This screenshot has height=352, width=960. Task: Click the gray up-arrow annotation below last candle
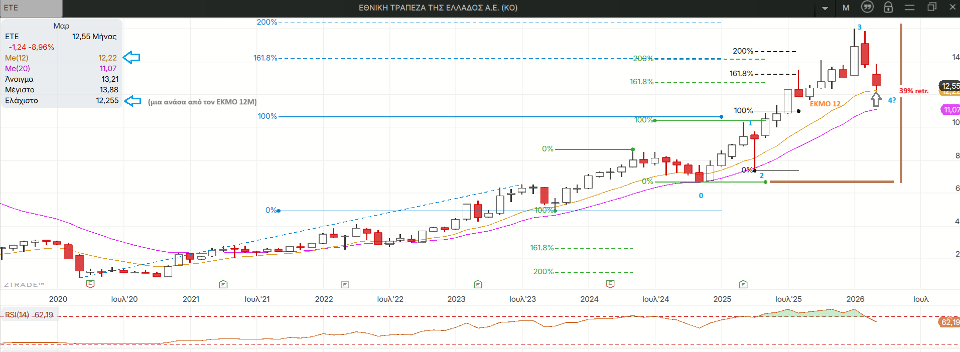click(876, 99)
